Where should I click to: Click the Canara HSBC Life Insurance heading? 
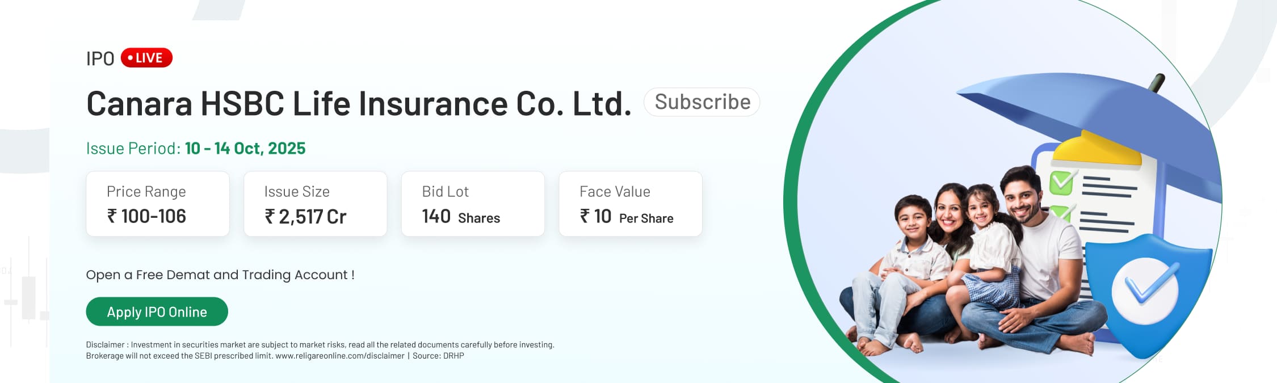pyautogui.click(x=359, y=104)
